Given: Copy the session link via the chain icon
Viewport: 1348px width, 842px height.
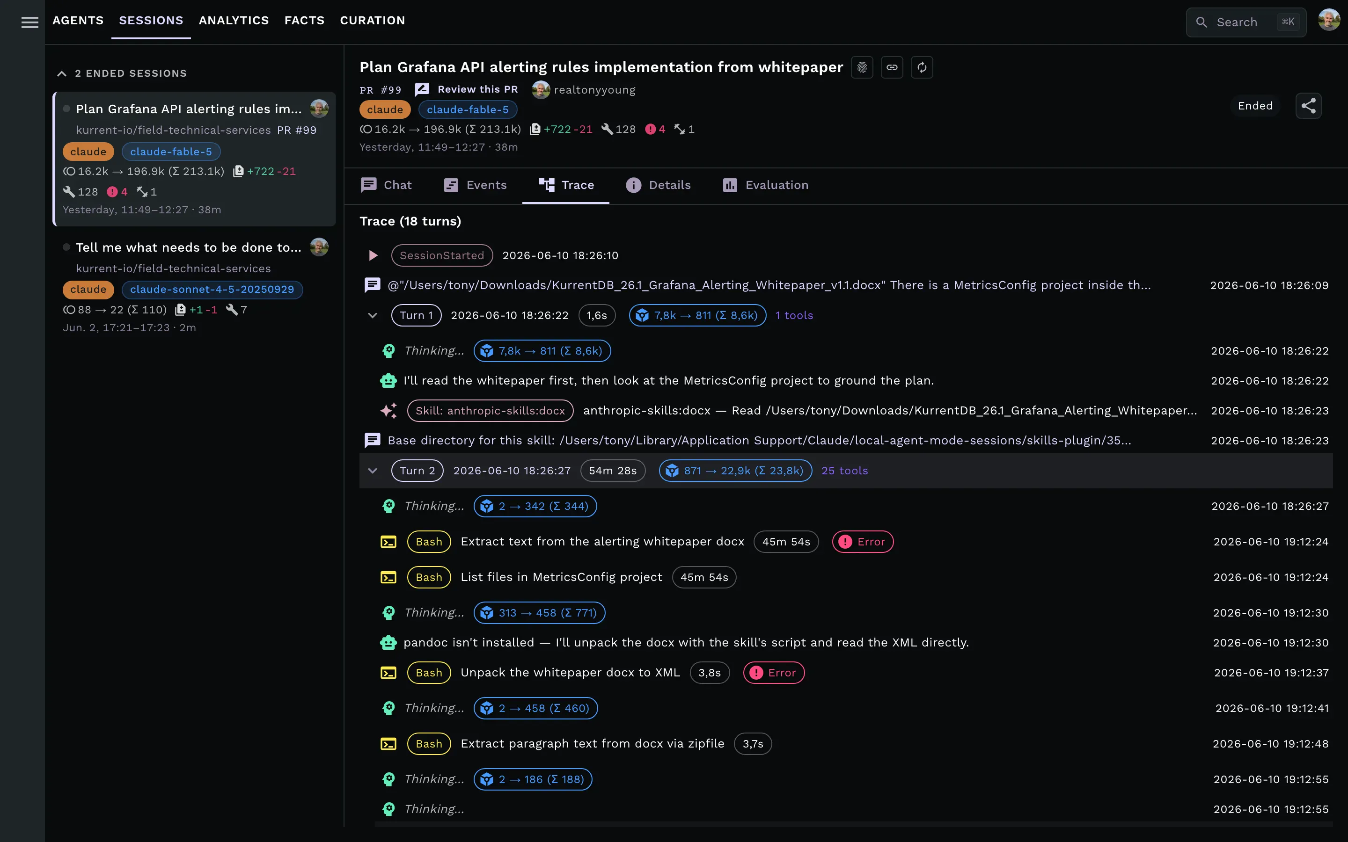Looking at the screenshot, I should [x=892, y=67].
